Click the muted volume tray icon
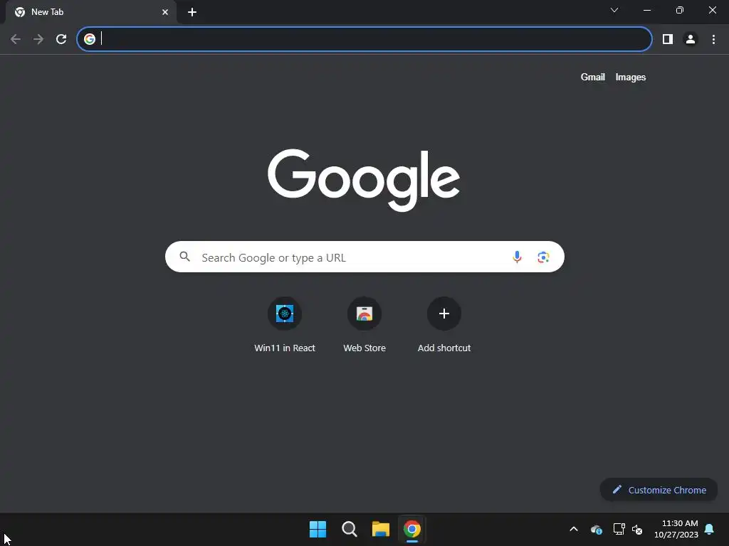This screenshot has width=729, height=546. tap(637, 529)
